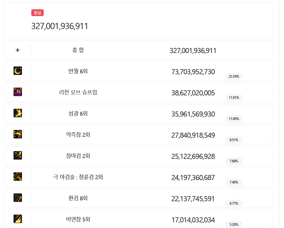Click the 73,703,952,730 damage value
Screen dimensions: 284x228
[x=193, y=72]
